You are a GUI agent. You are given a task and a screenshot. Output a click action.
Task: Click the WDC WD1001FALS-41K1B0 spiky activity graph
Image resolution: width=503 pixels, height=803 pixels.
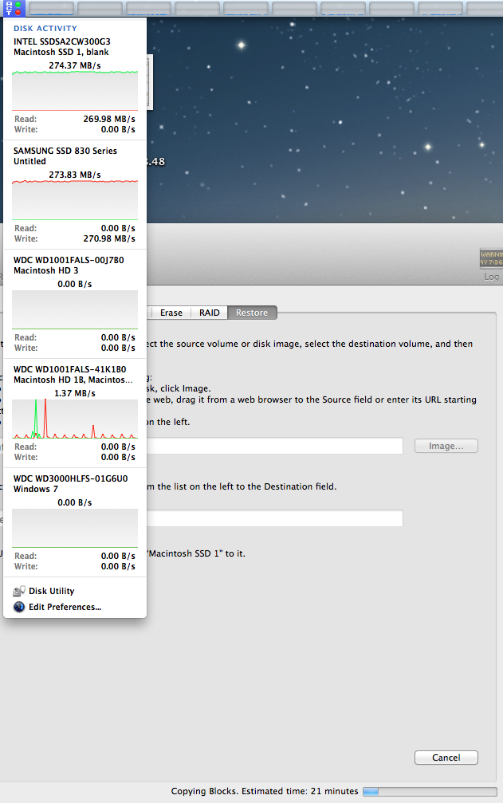(x=75, y=419)
